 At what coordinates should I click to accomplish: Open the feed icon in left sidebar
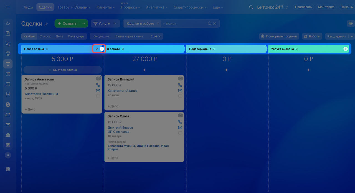(8, 33)
